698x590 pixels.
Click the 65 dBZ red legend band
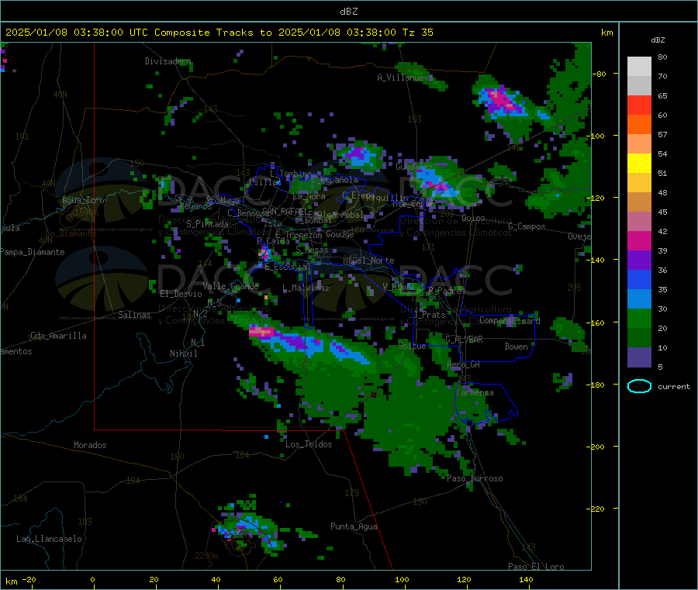click(x=639, y=105)
